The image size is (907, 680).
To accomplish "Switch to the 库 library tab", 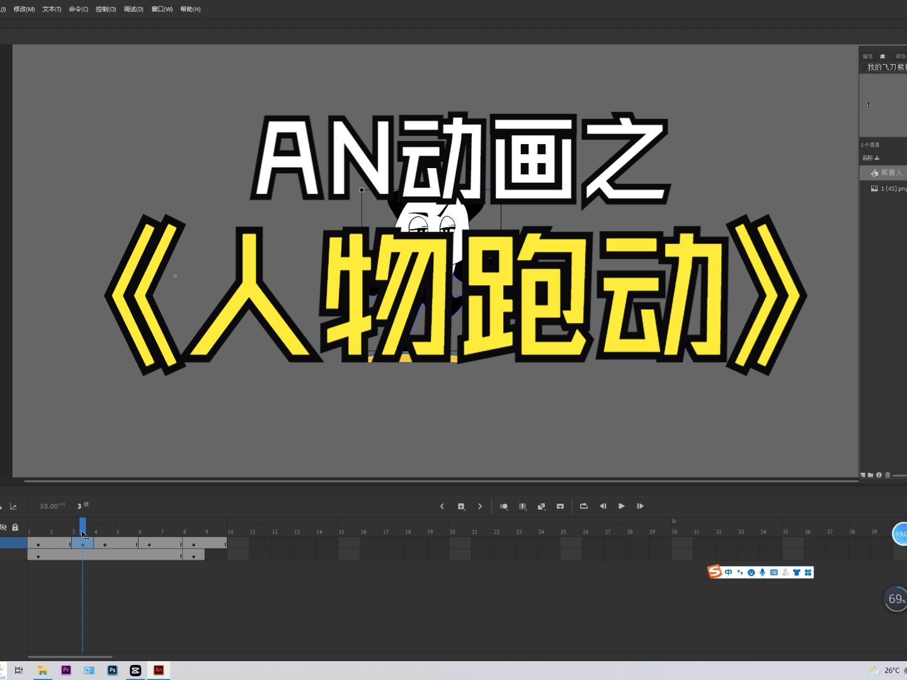I will pos(882,57).
